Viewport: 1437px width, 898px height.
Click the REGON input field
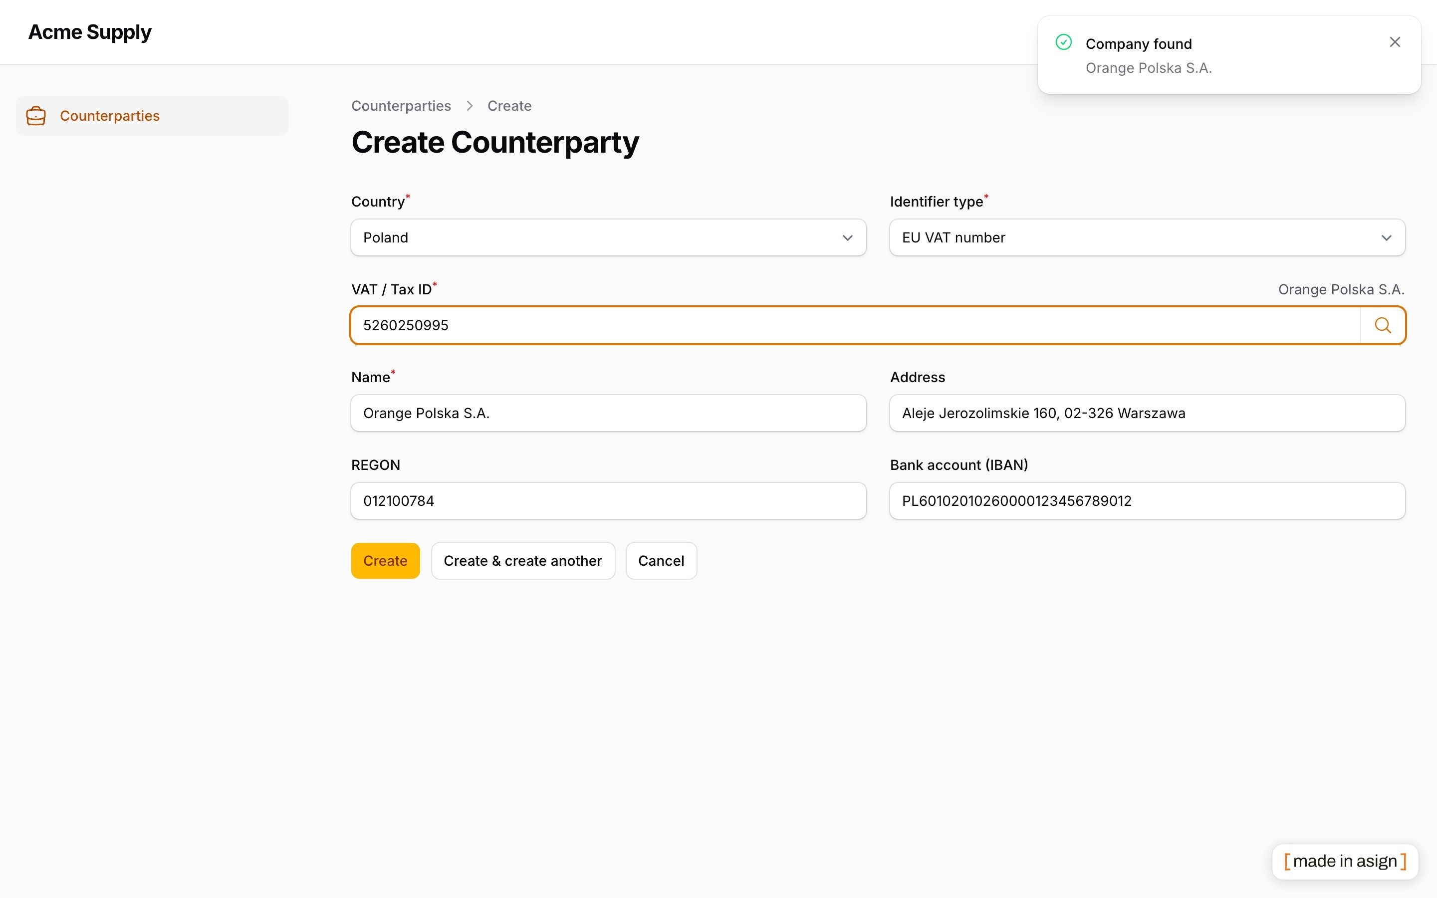tap(608, 501)
